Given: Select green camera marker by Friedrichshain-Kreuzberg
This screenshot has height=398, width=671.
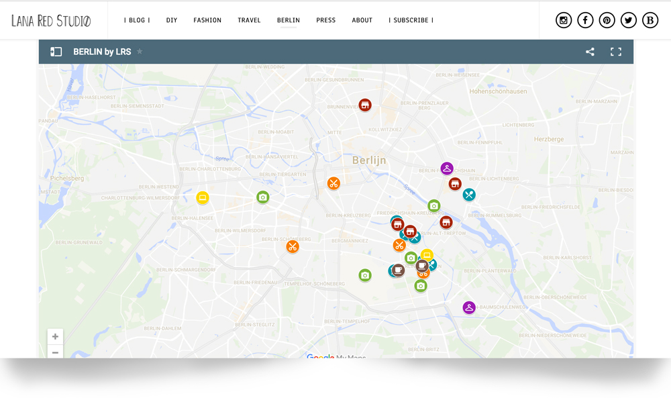Looking at the screenshot, I should coord(434,206).
